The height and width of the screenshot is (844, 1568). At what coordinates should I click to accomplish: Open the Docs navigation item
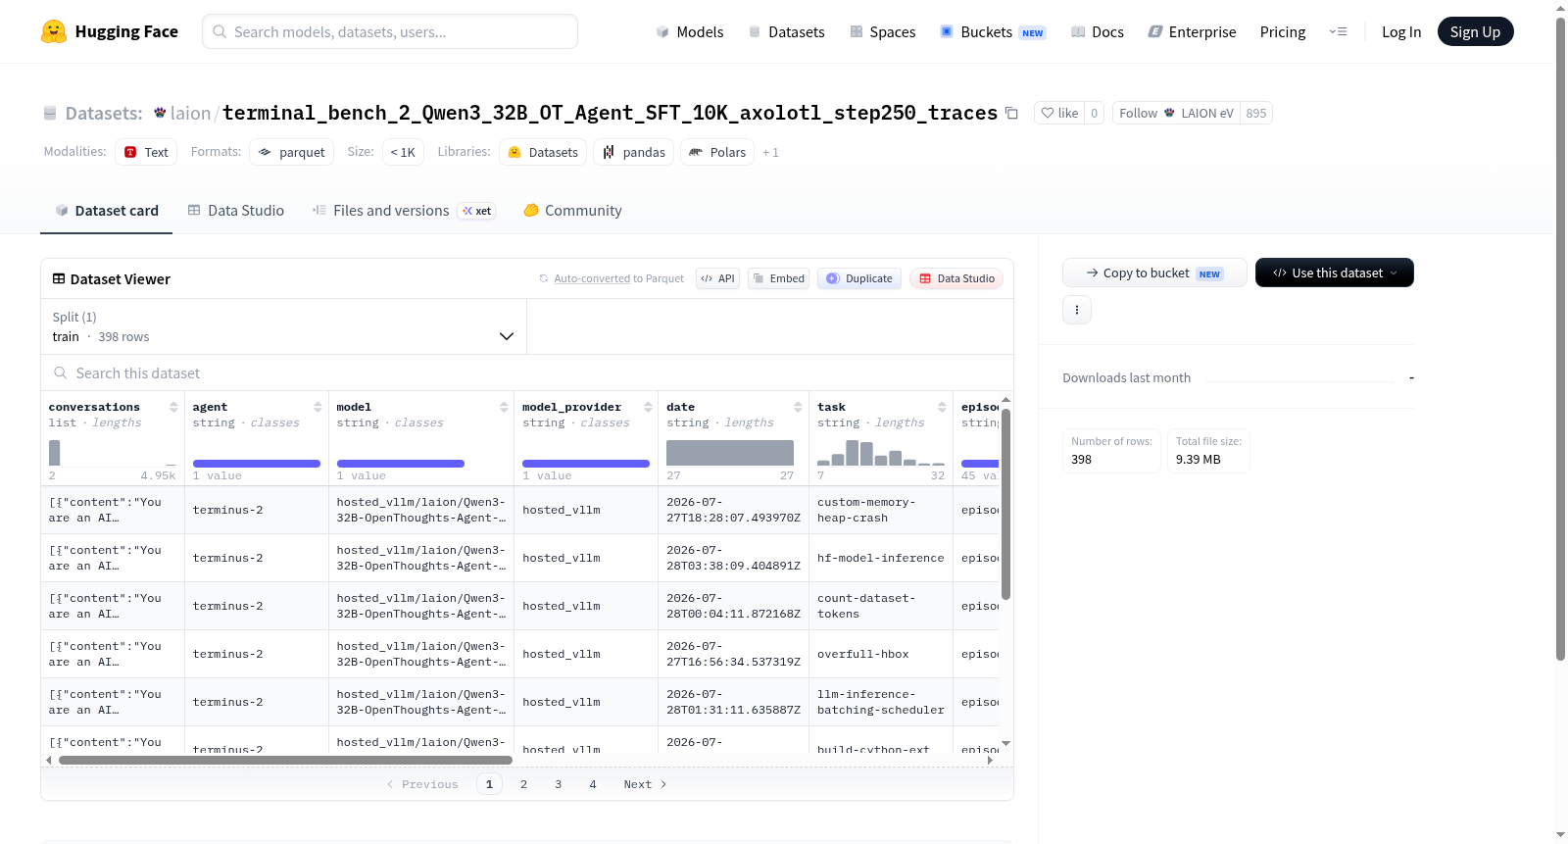1097,31
